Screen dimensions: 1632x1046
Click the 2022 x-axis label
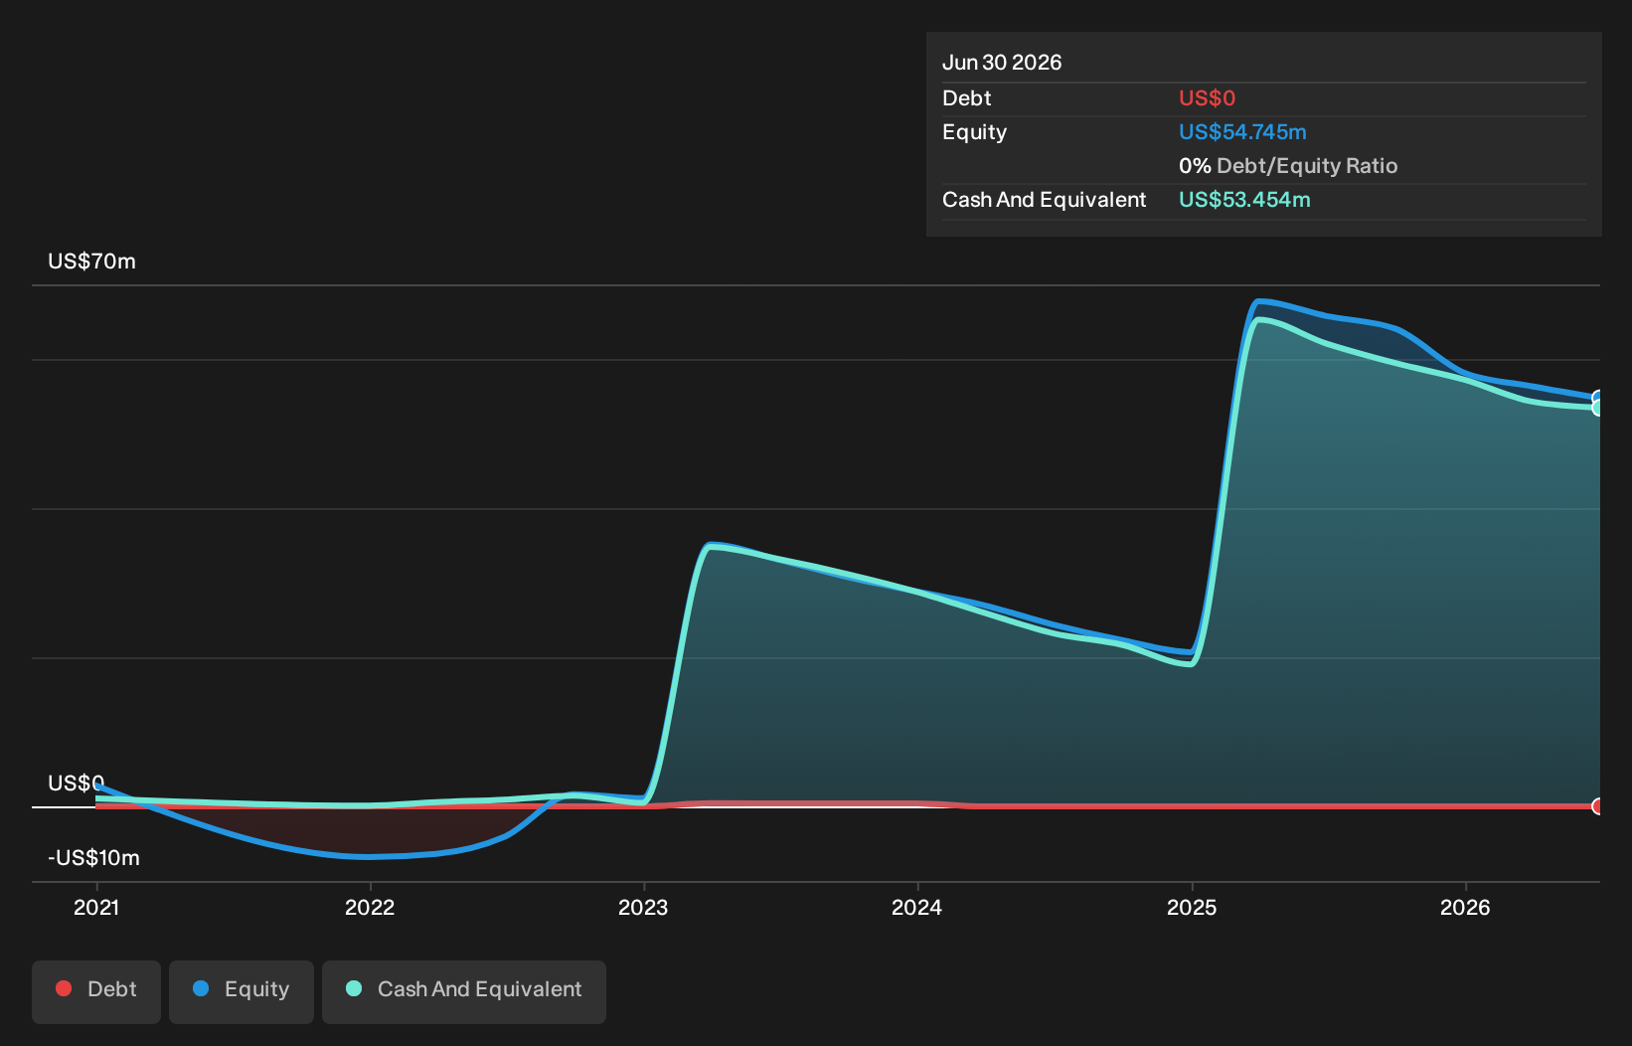tap(370, 907)
